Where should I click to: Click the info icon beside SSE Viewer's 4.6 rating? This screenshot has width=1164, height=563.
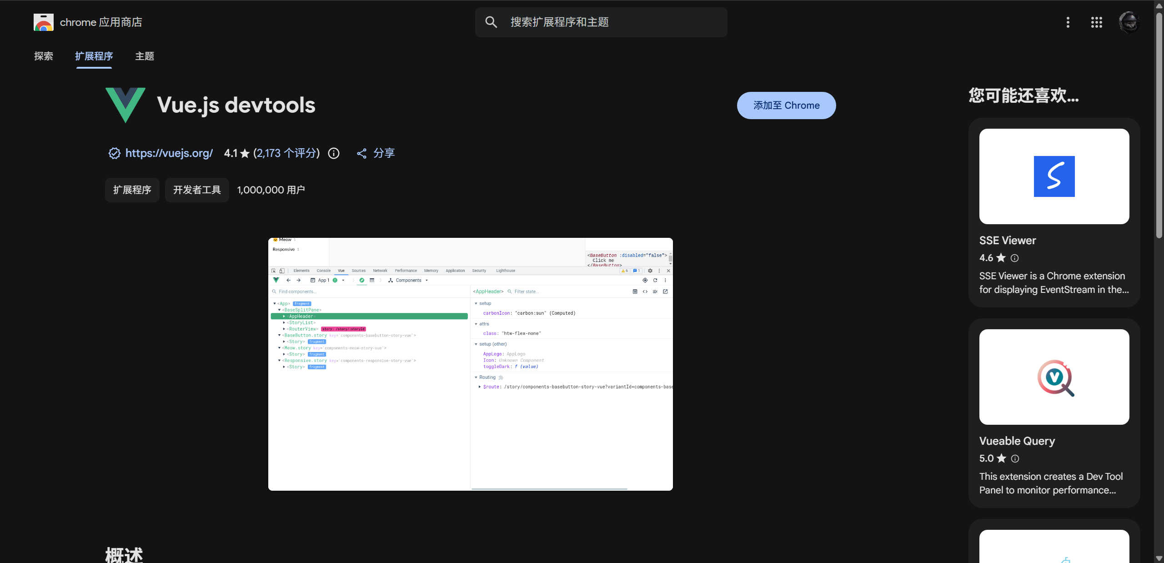(x=1014, y=258)
